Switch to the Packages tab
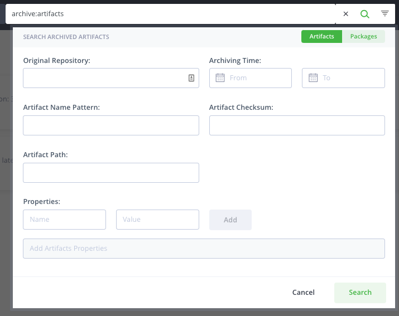The width and height of the screenshot is (399, 316). point(363,36)
